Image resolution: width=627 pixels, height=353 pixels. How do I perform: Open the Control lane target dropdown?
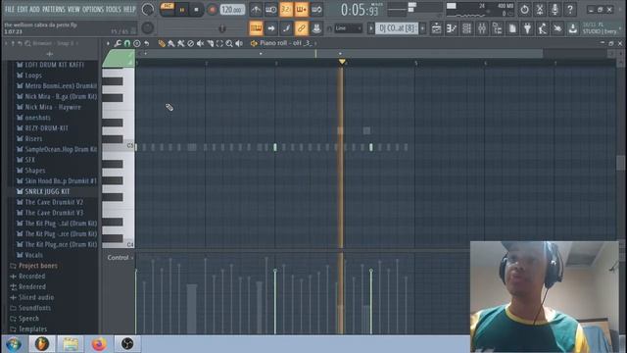pos(121,258)
